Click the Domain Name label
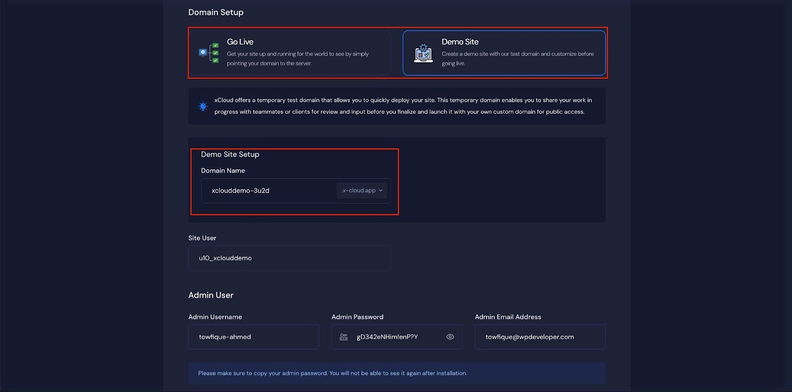The width and height of the screenshot is (792, 392). point(223,170)
